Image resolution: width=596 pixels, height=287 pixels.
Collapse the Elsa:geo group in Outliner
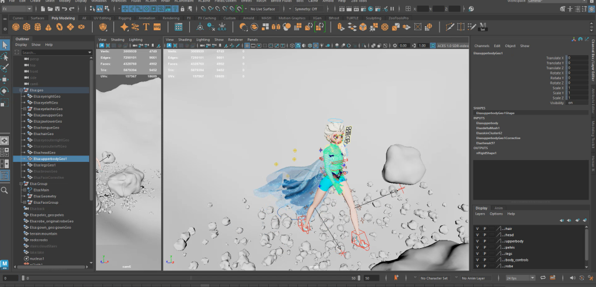coord(22,90)
